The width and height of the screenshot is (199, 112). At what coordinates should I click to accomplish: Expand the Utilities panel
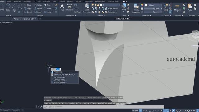pos(179,15)
